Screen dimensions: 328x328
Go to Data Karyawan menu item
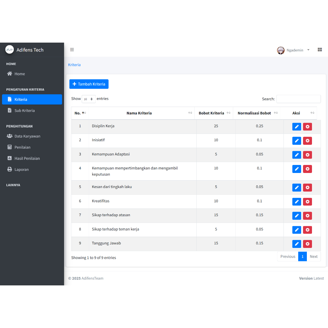pyautogui.click(x=27, y=136)
